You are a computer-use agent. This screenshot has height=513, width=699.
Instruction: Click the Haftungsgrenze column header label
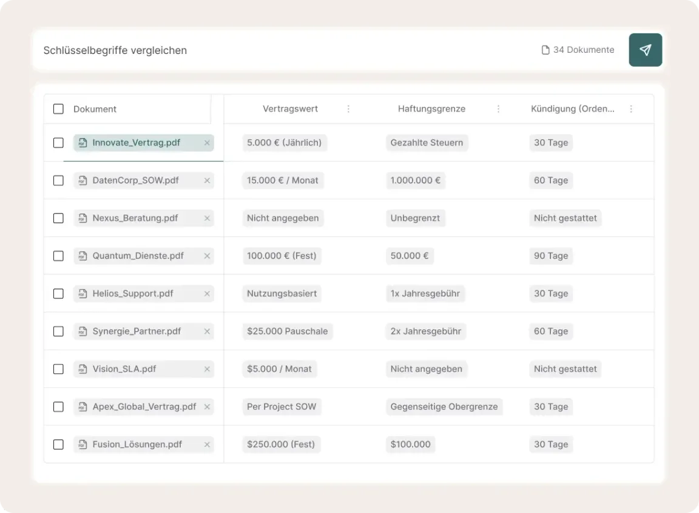tap(431, 109)
